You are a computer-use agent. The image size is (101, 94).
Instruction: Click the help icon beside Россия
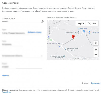tap(42, 22)
